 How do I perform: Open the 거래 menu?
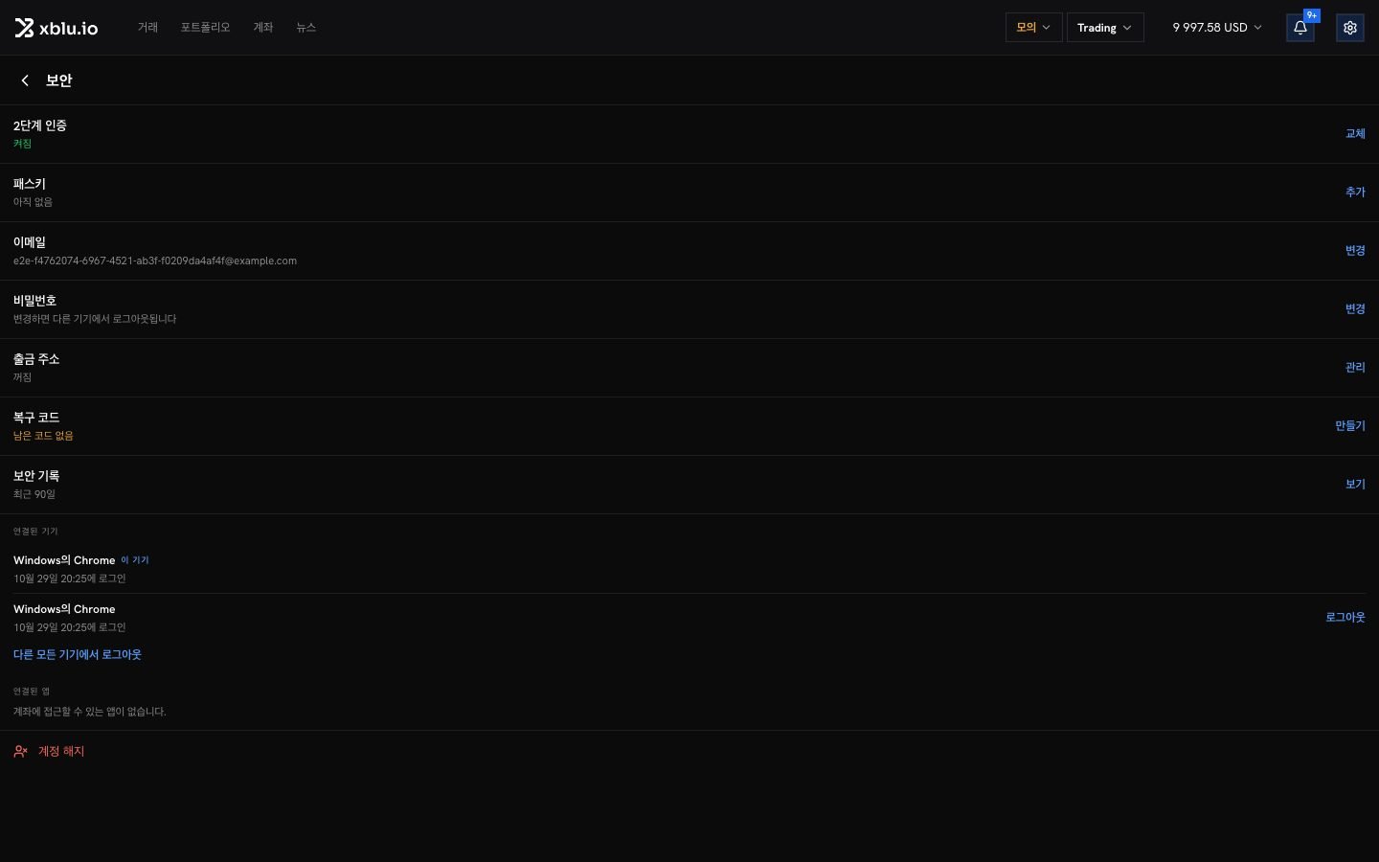click(147, 28)
